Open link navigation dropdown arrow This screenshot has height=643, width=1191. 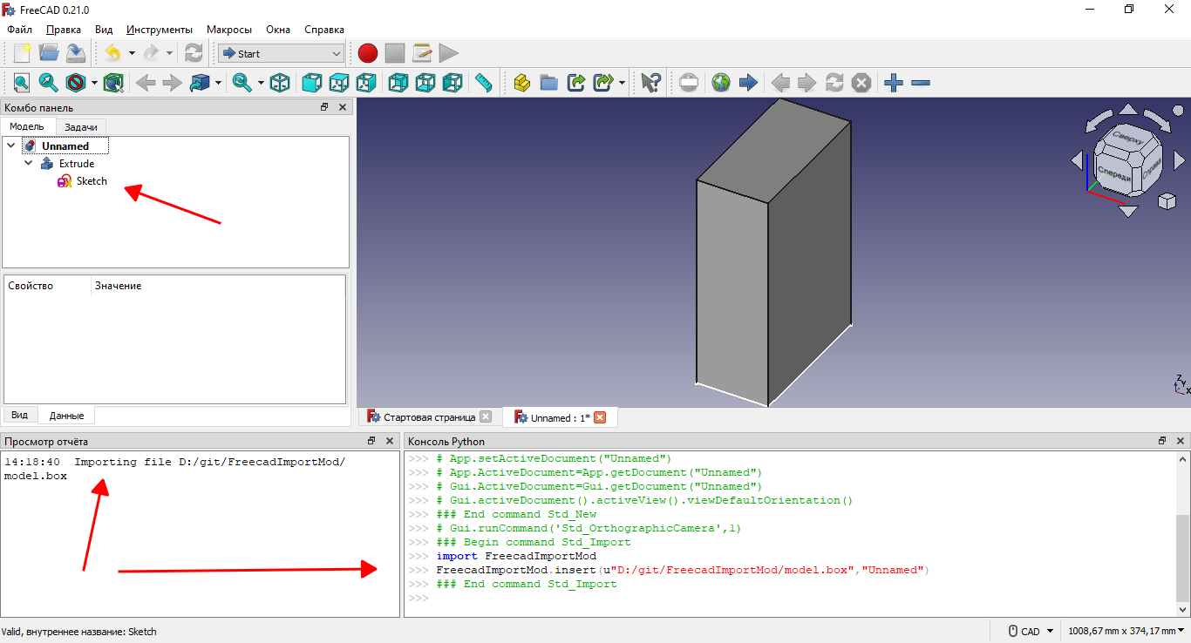218,83
